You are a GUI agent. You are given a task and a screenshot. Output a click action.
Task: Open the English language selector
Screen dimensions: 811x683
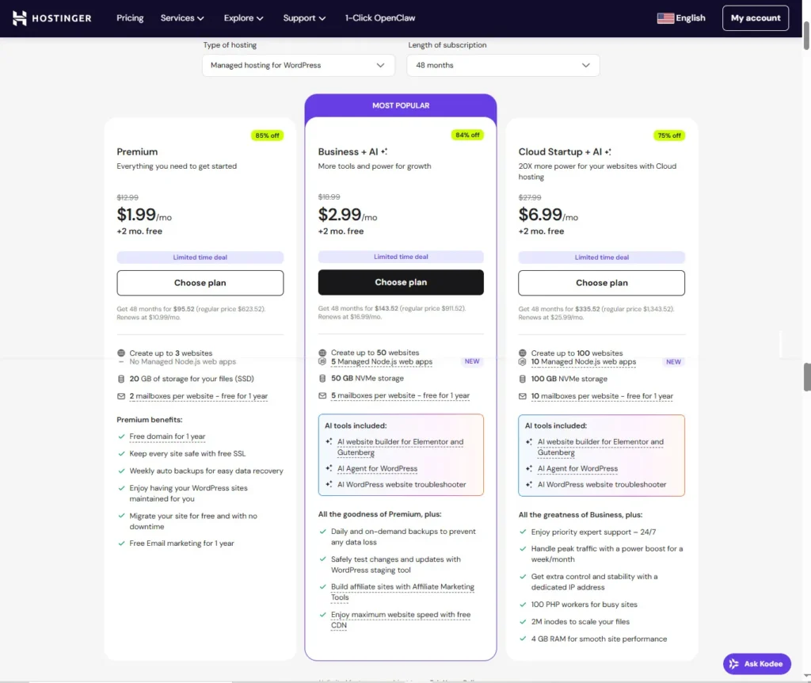pos(681,18)
